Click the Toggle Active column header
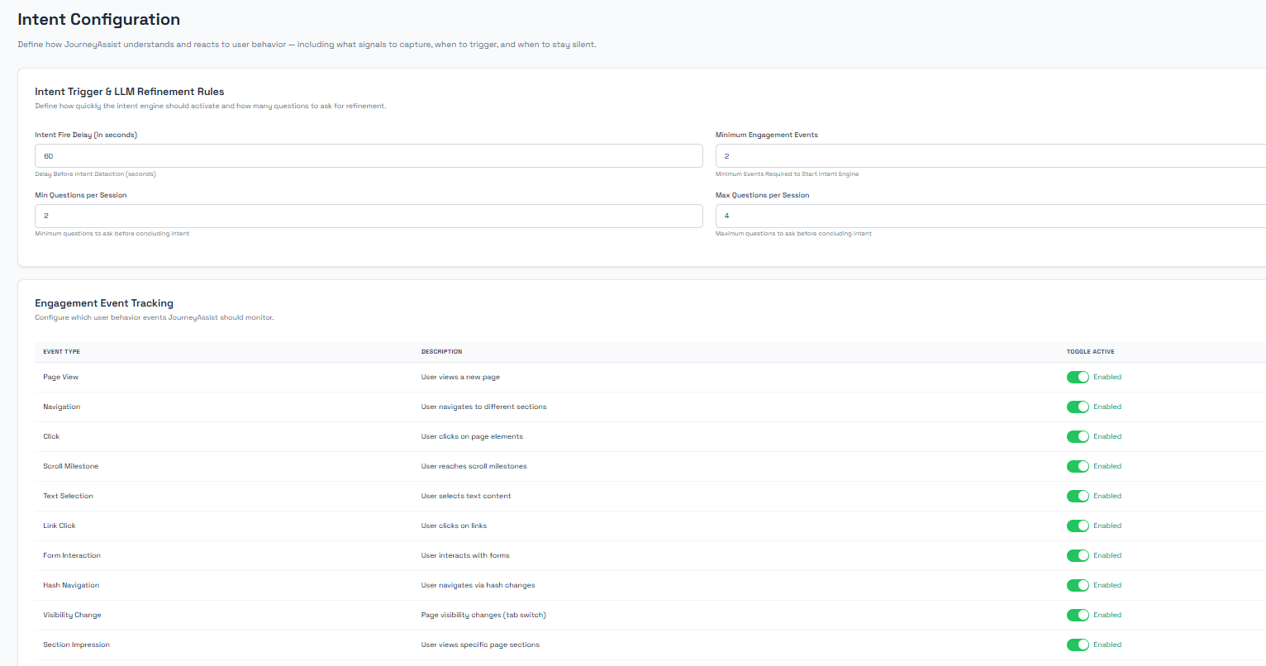The height and width of the screenshot is (666, 1266). [1090, 352]
